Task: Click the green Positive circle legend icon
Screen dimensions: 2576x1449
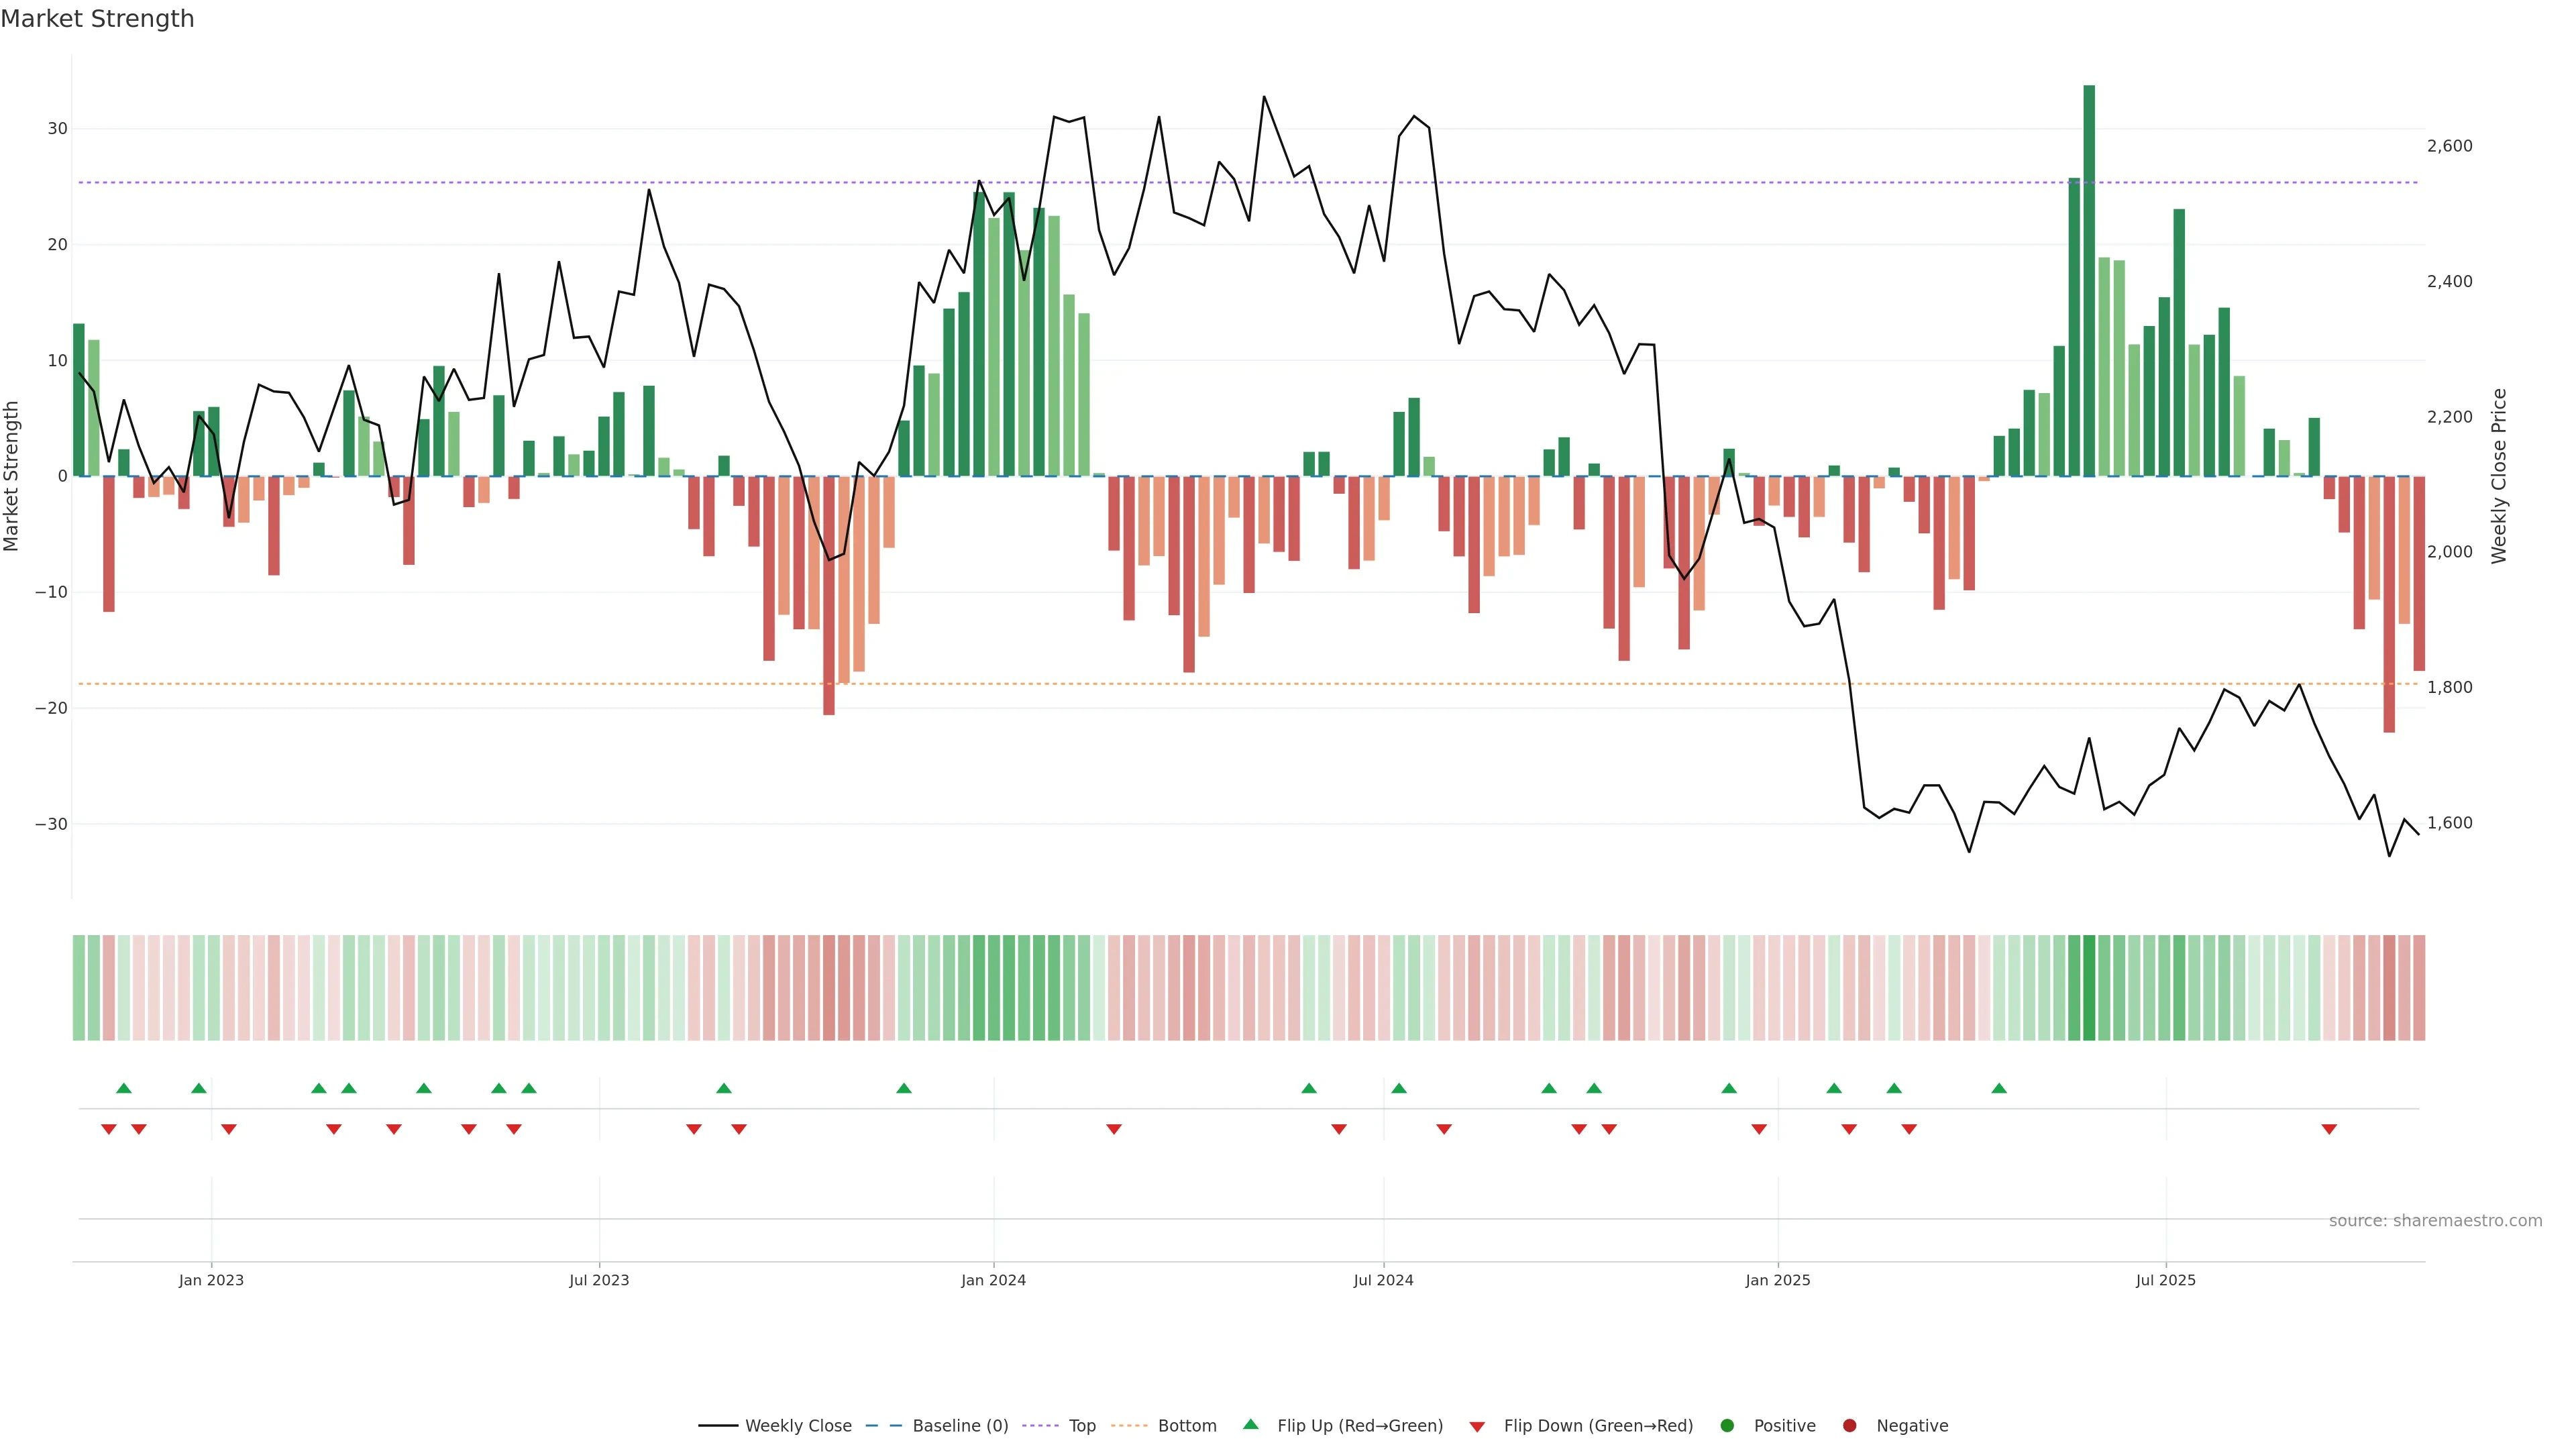Action: [x=1727, y=1425]
